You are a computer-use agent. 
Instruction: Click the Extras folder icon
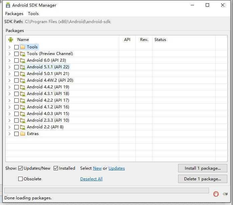pyautogui.click(x=23, y=134)
